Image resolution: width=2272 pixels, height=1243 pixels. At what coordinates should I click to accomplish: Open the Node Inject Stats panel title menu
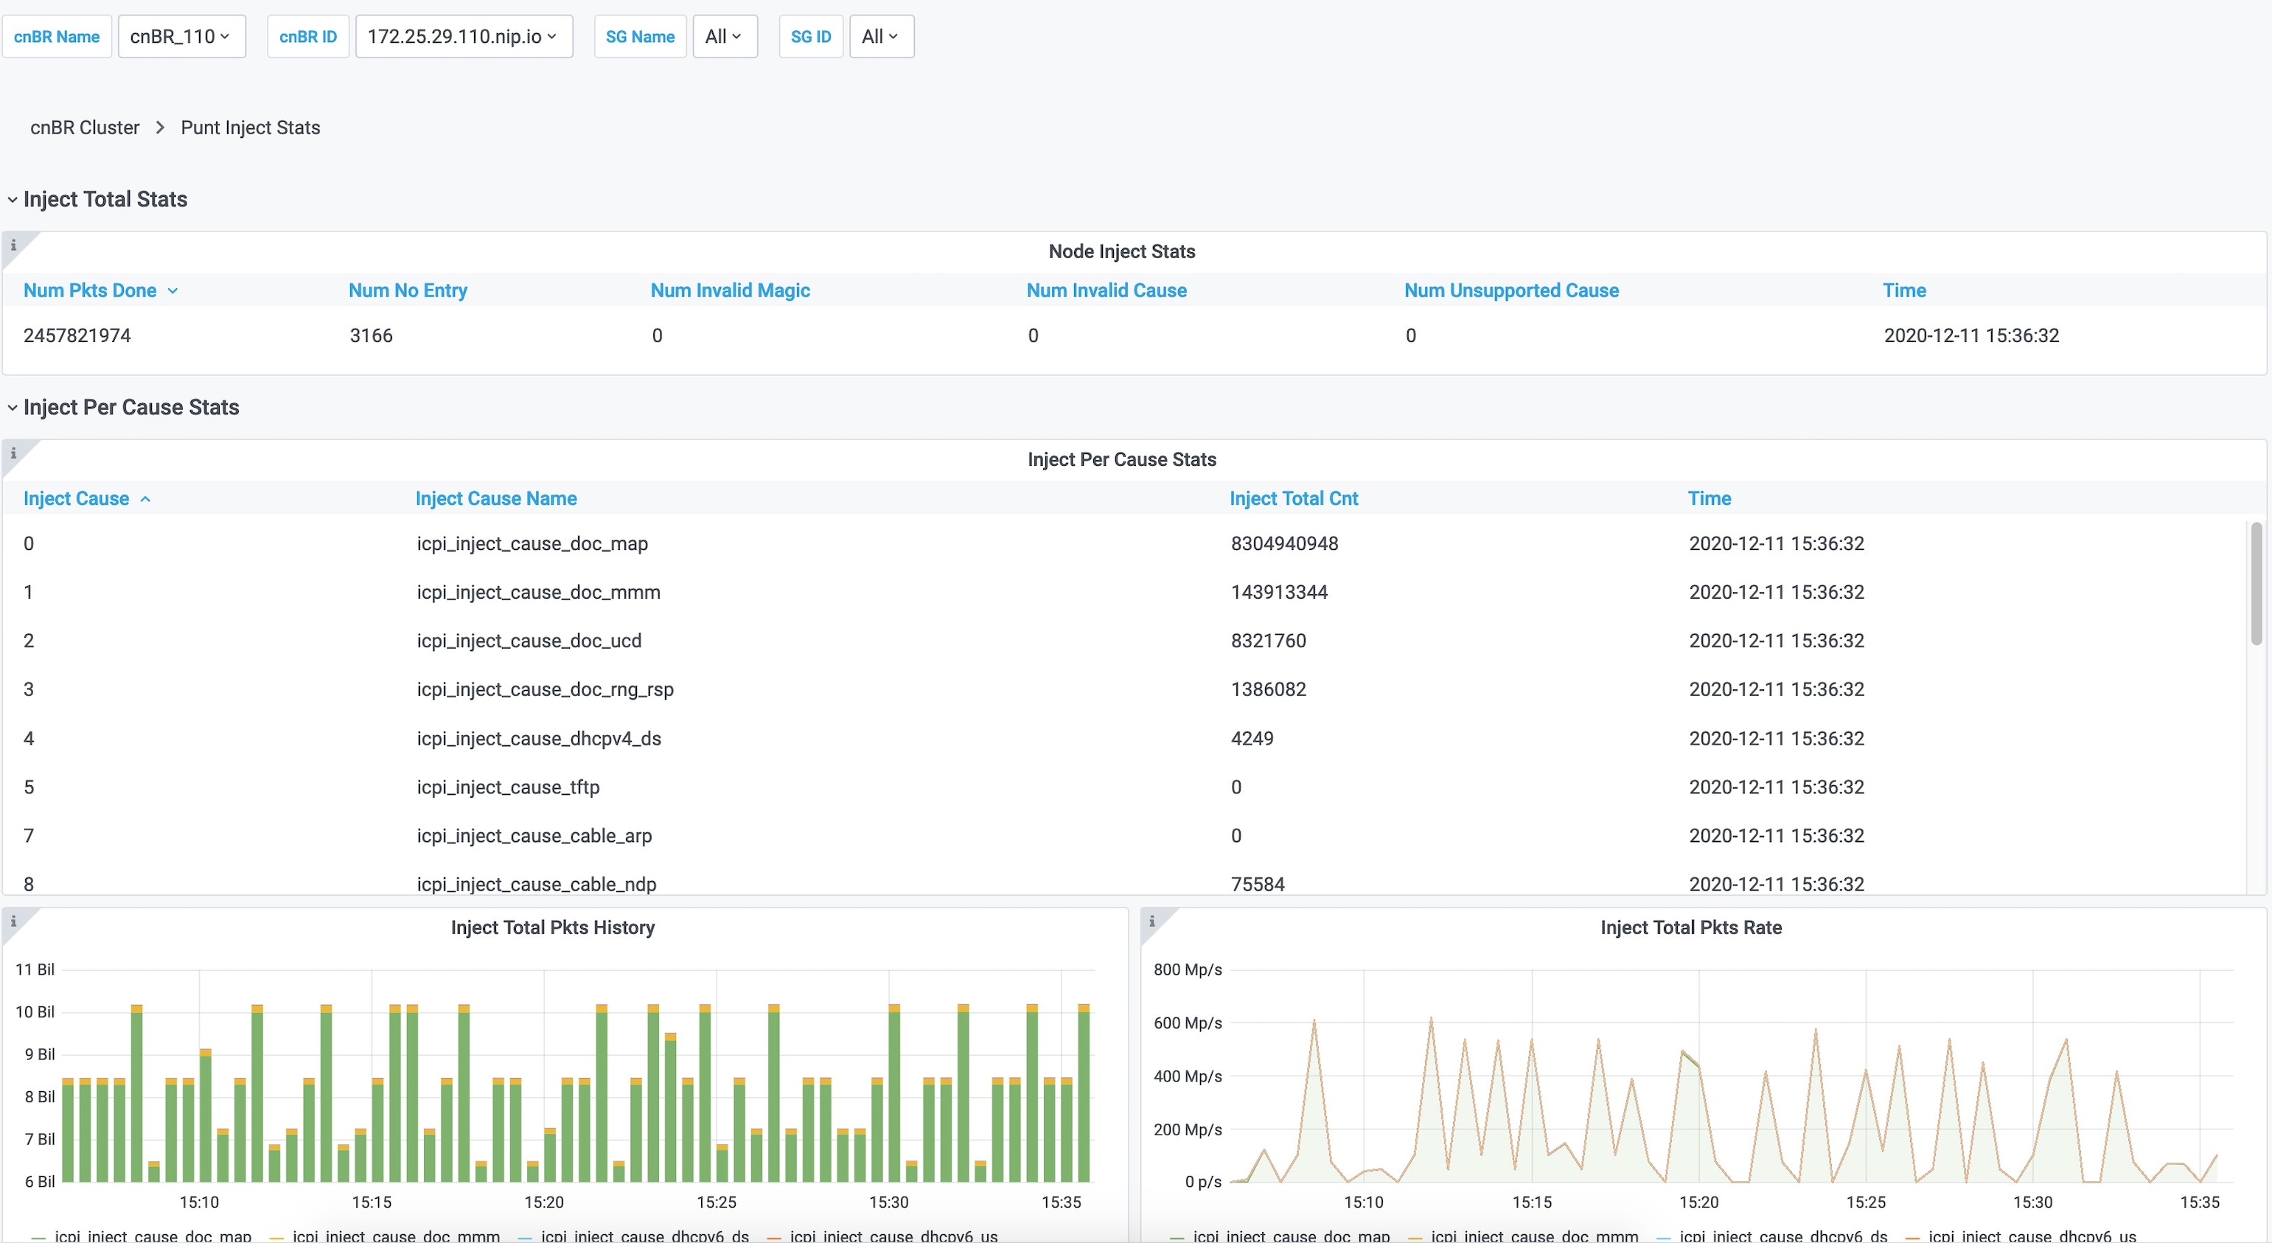tap(1122, 251)
